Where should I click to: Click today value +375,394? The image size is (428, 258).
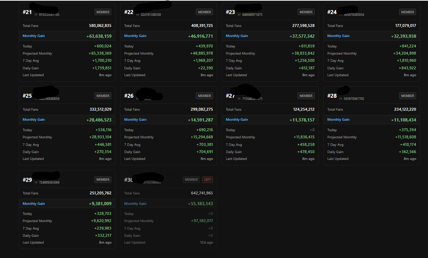click(407, 130)
